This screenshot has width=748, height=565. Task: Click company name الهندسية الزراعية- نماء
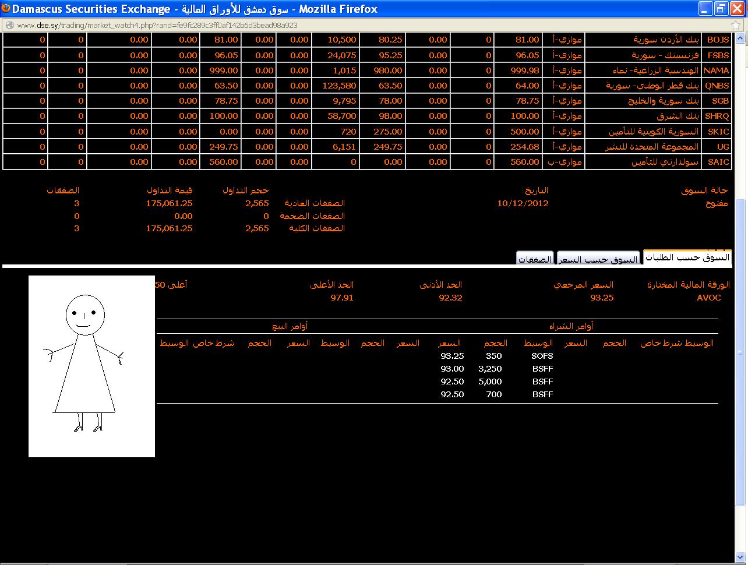click(655, 70)
